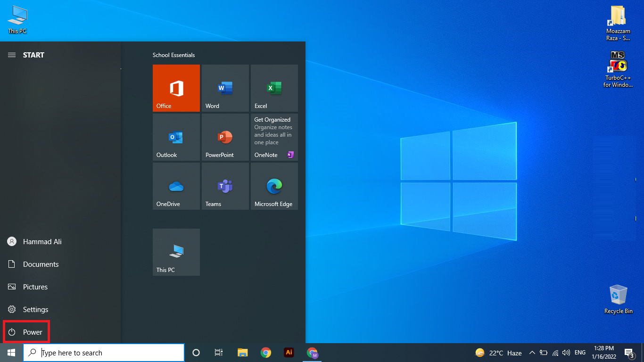This screenshot has width=644, height=362.
Task: Open clock showing 1:28 PM
Action: tap(604, 353)
